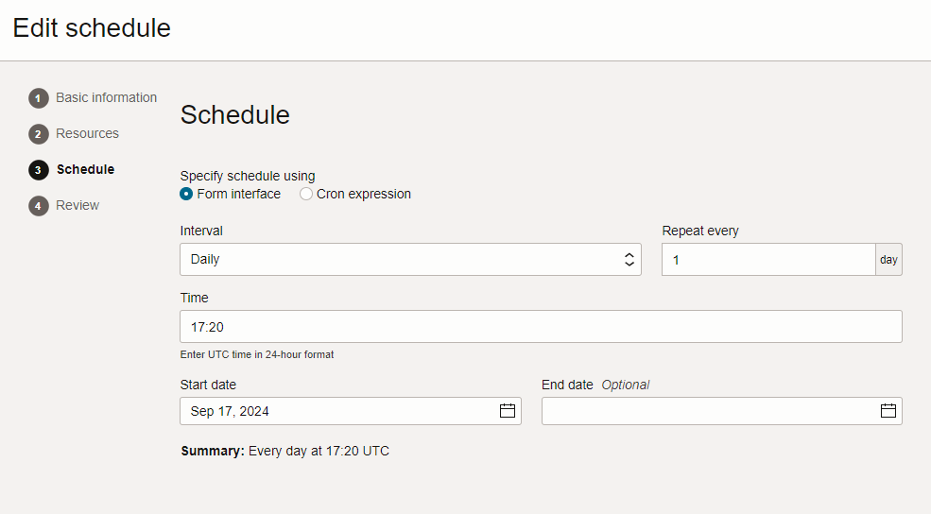This screenshot has height=514, width=931.
Task: Open the Start date calendar picker icon
Action: (x=508, y=411)
